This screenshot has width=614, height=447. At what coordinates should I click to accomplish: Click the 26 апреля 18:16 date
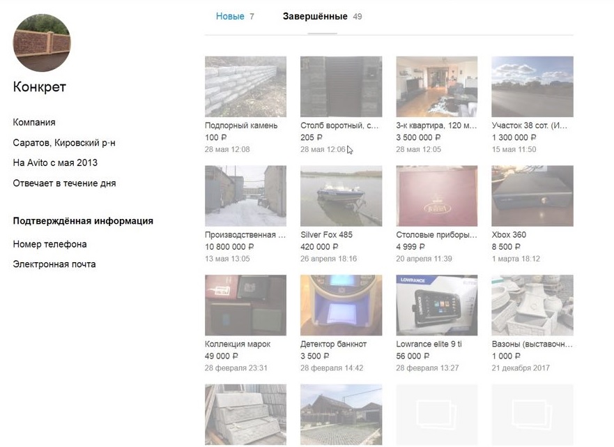pyautogui.click(x=328, y=259)
